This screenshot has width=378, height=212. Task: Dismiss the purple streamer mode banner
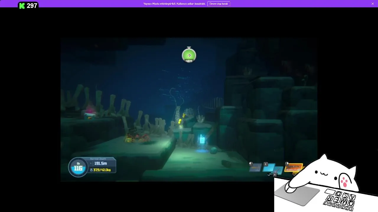click(x=373, y=4)
